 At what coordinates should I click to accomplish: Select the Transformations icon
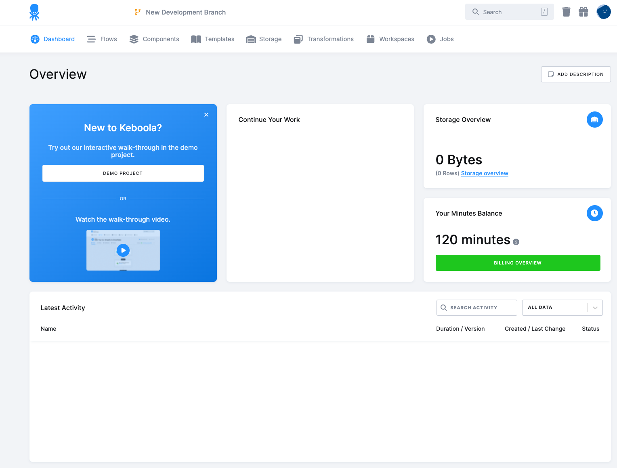tap(299, 39)
